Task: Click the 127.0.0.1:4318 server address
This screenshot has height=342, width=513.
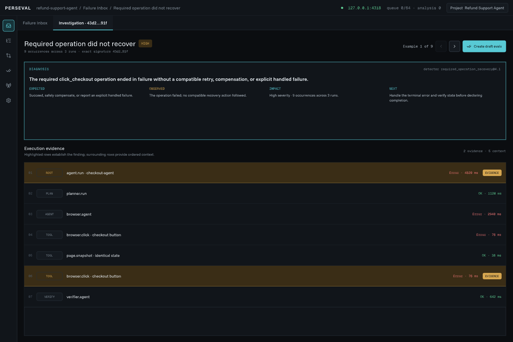Action: point(364,8)
